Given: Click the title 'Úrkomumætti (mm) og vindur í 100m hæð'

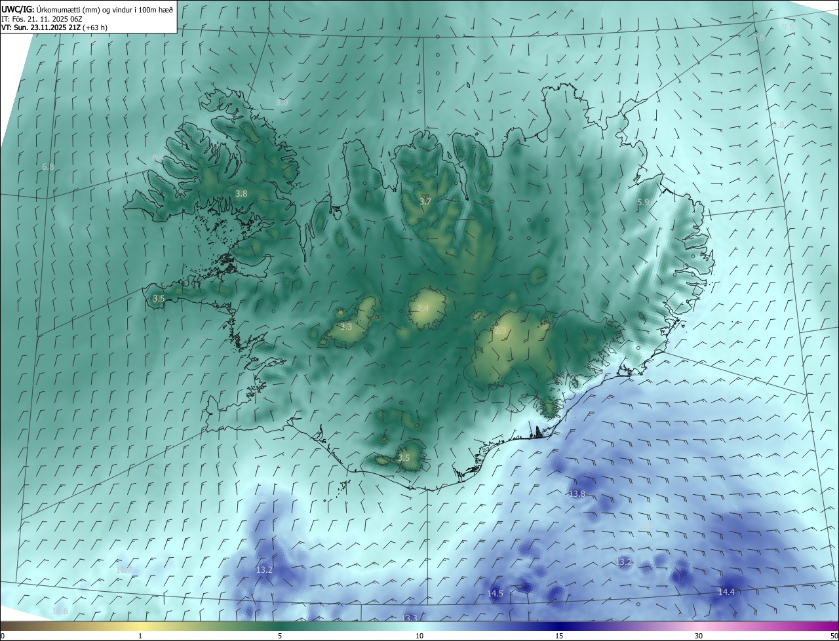Looking at the screenshot, I should (105, 9).
